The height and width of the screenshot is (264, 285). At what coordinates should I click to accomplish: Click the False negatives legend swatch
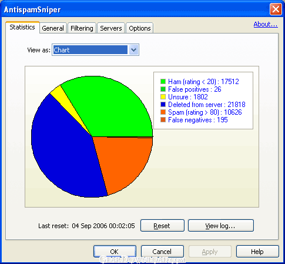tap(163, 120)
